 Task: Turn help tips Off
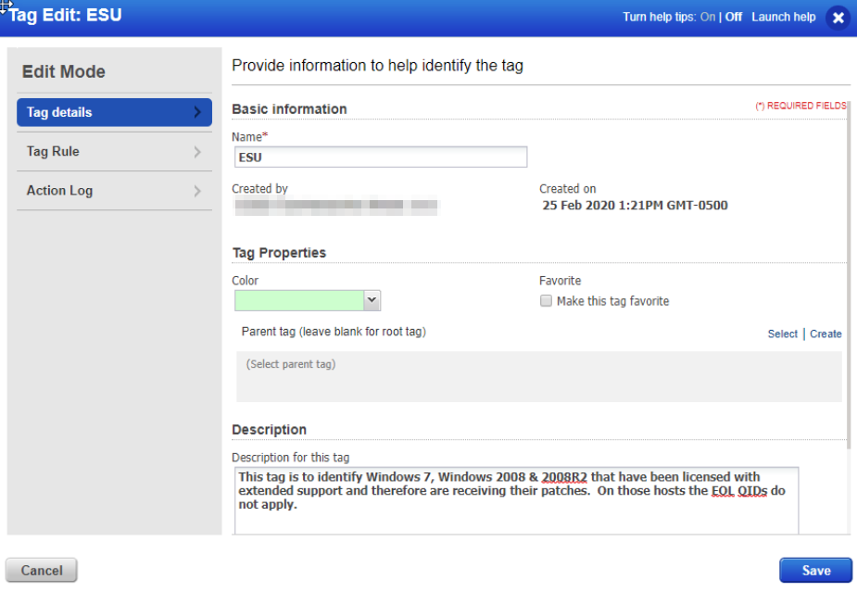tap(733, 17)
